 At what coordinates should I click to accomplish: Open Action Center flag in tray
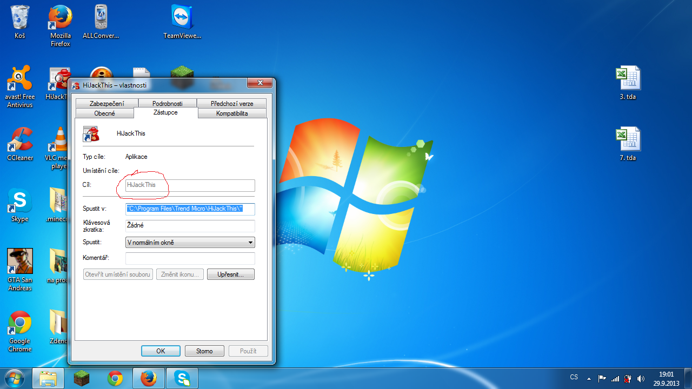click(x=602, y=378)
